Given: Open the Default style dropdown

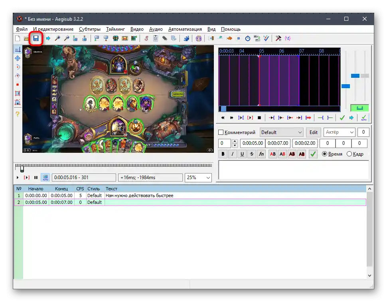Looking at the screenshot, I should (282, 132).
